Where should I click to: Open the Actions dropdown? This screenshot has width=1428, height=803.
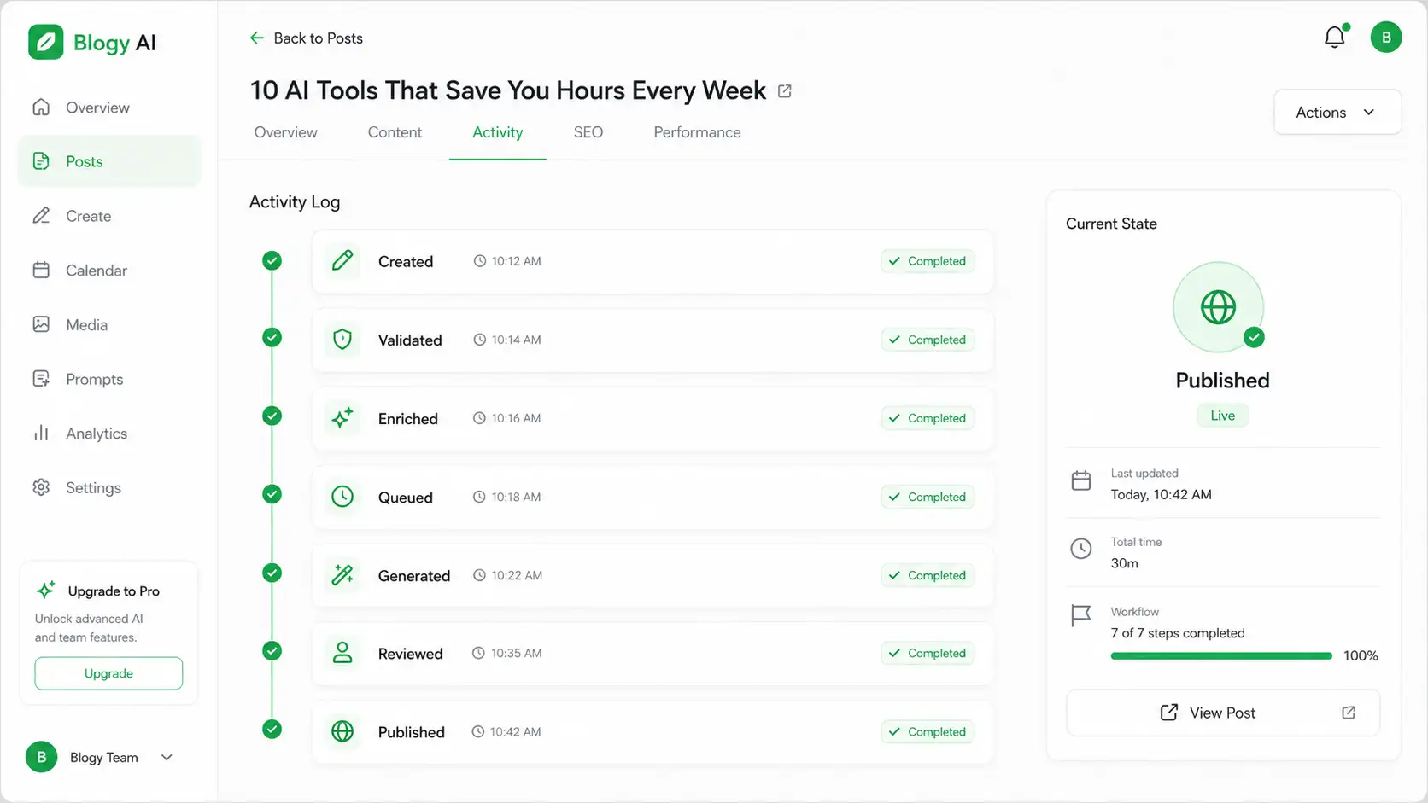(x=1337, y=112)
